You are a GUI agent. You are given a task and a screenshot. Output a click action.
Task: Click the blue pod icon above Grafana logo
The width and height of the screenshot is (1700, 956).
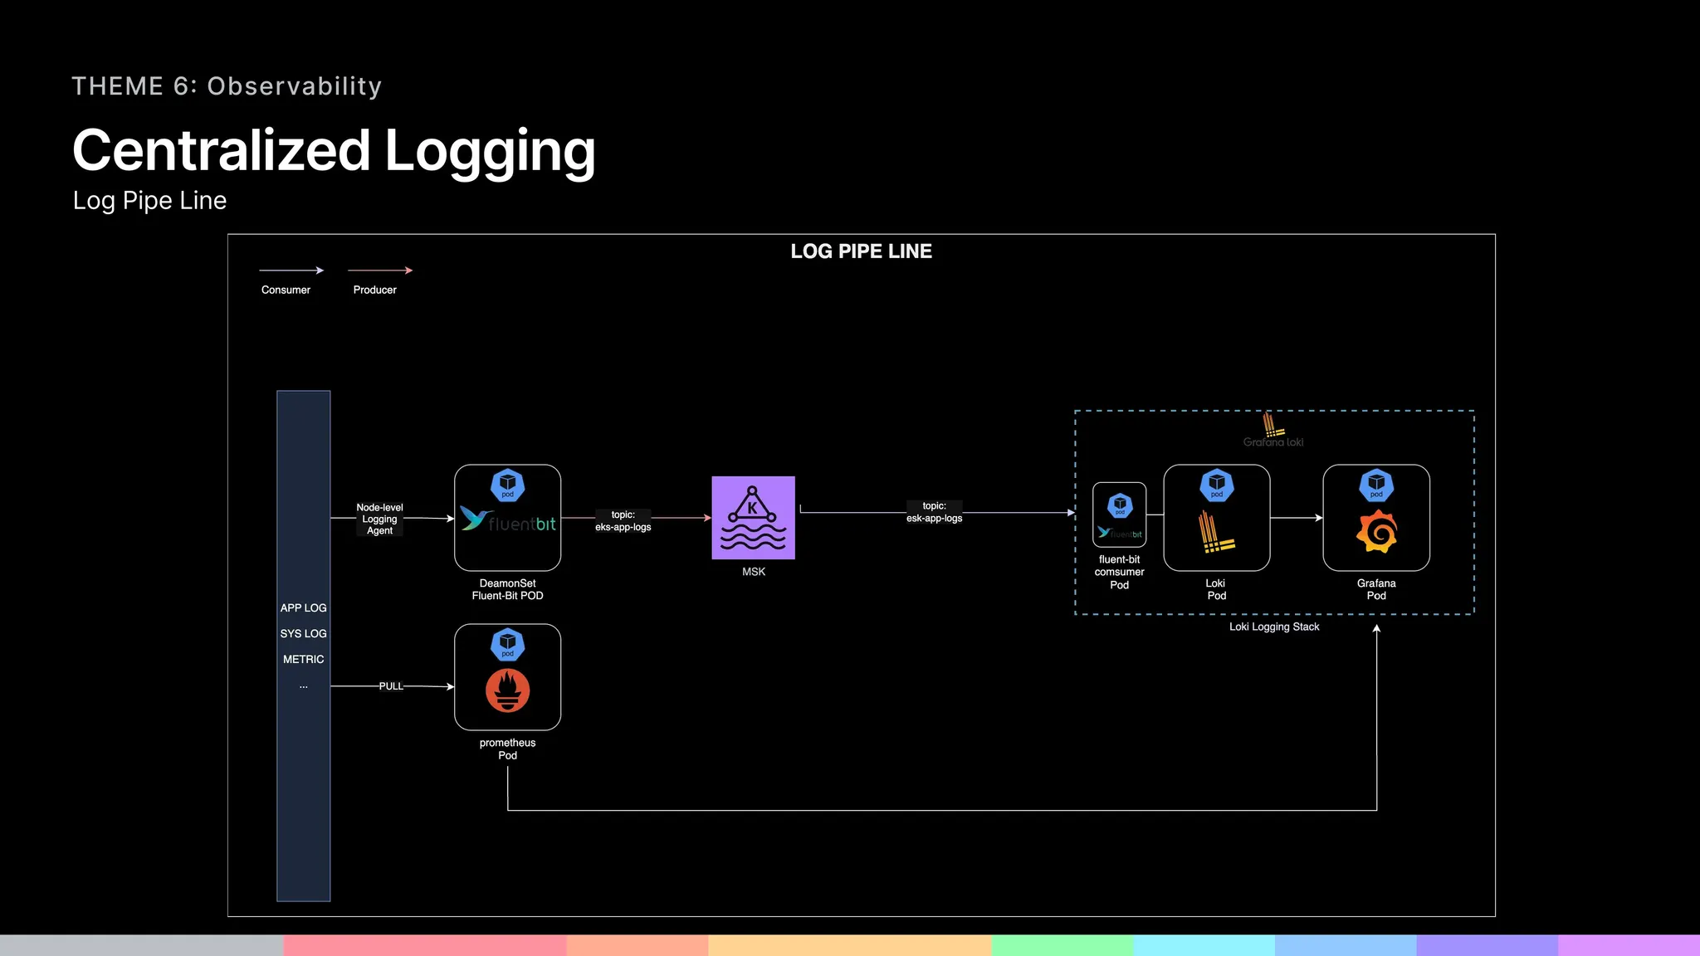click(1376, 485)
